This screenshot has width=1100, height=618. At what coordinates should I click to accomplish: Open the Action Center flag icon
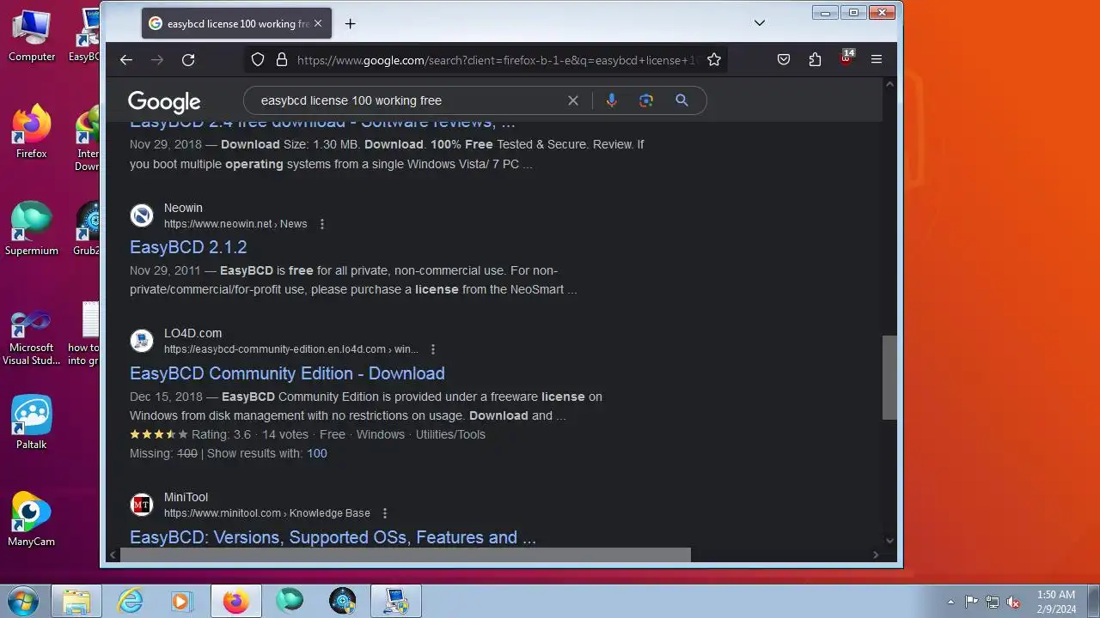pyautogui.click(x=971, y=602)
